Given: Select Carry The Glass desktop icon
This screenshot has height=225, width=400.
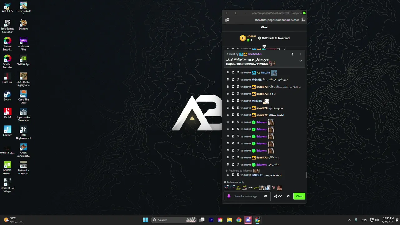Looking at the screenshot, I should tap(23, 97).
